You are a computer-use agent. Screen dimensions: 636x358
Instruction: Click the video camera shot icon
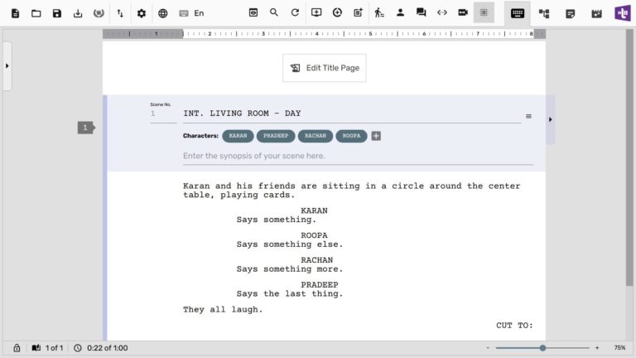[463, 13]
